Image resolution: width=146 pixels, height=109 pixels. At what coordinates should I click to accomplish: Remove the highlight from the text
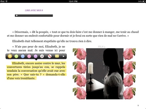[x=50, y=56]
